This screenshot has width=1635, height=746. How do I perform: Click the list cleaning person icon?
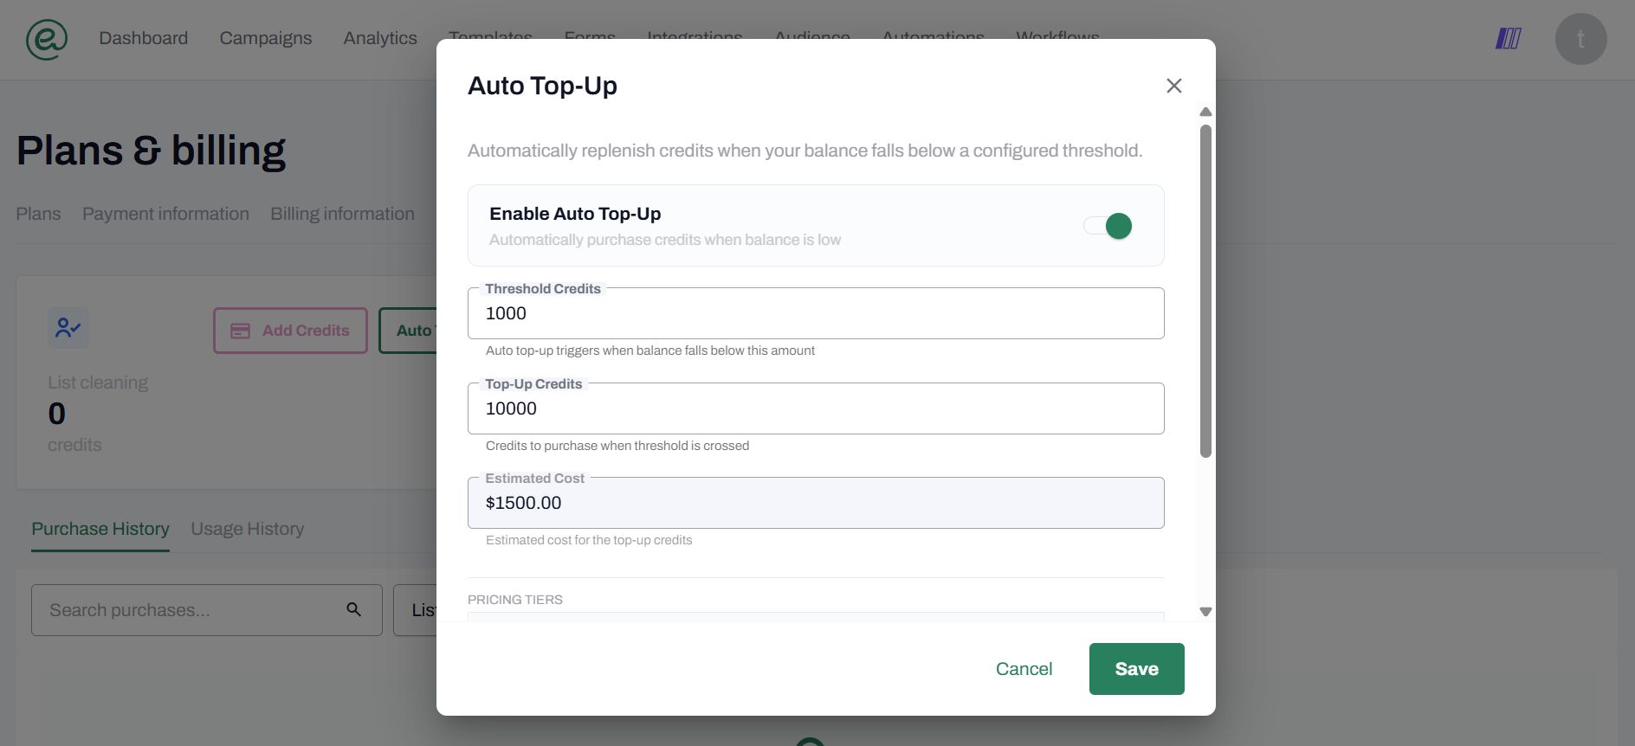68,328
